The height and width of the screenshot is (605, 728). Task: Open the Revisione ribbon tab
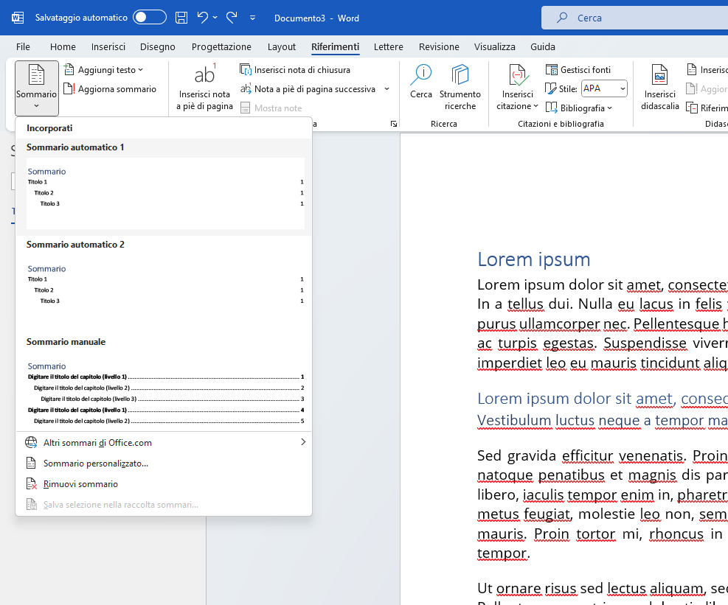[x=439, y=46]
